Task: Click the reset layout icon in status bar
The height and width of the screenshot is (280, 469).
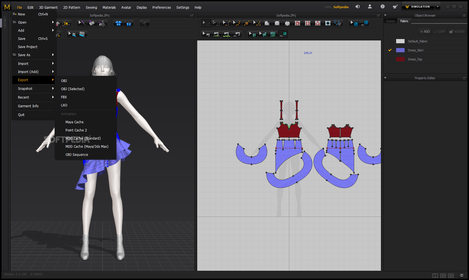Action: coord(462,276)
